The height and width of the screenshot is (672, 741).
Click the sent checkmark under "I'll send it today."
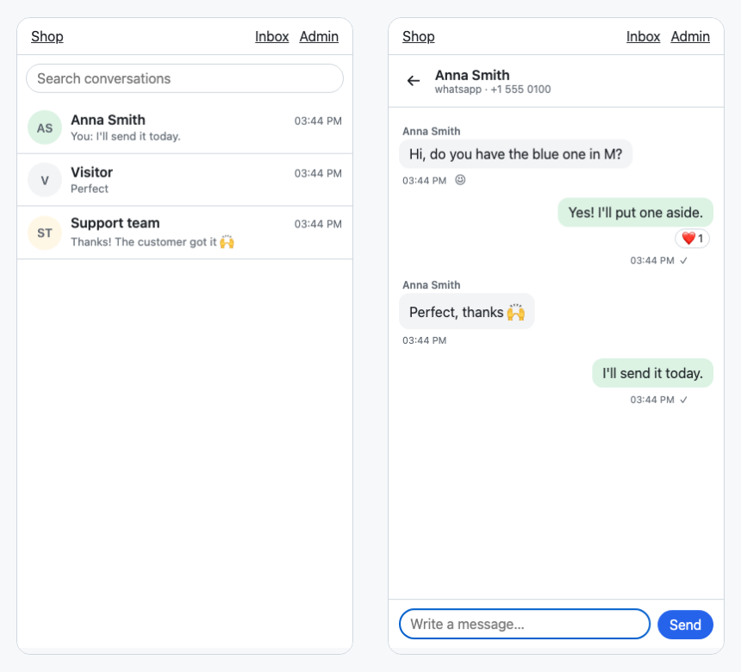683,400
